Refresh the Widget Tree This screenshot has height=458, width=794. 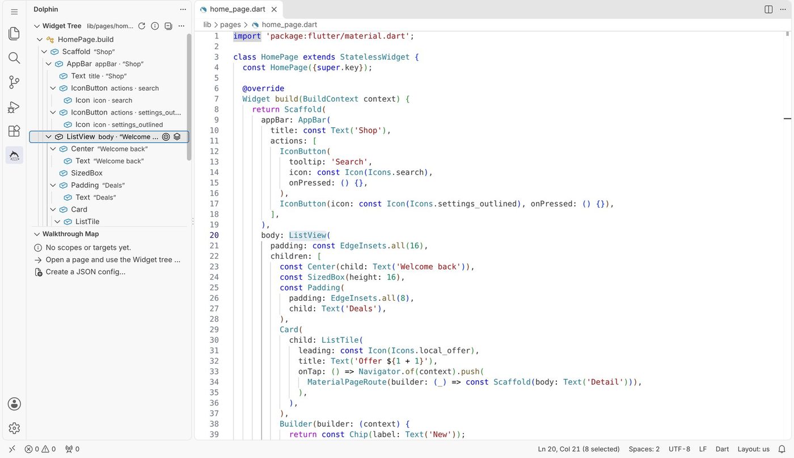click(142, 26)
